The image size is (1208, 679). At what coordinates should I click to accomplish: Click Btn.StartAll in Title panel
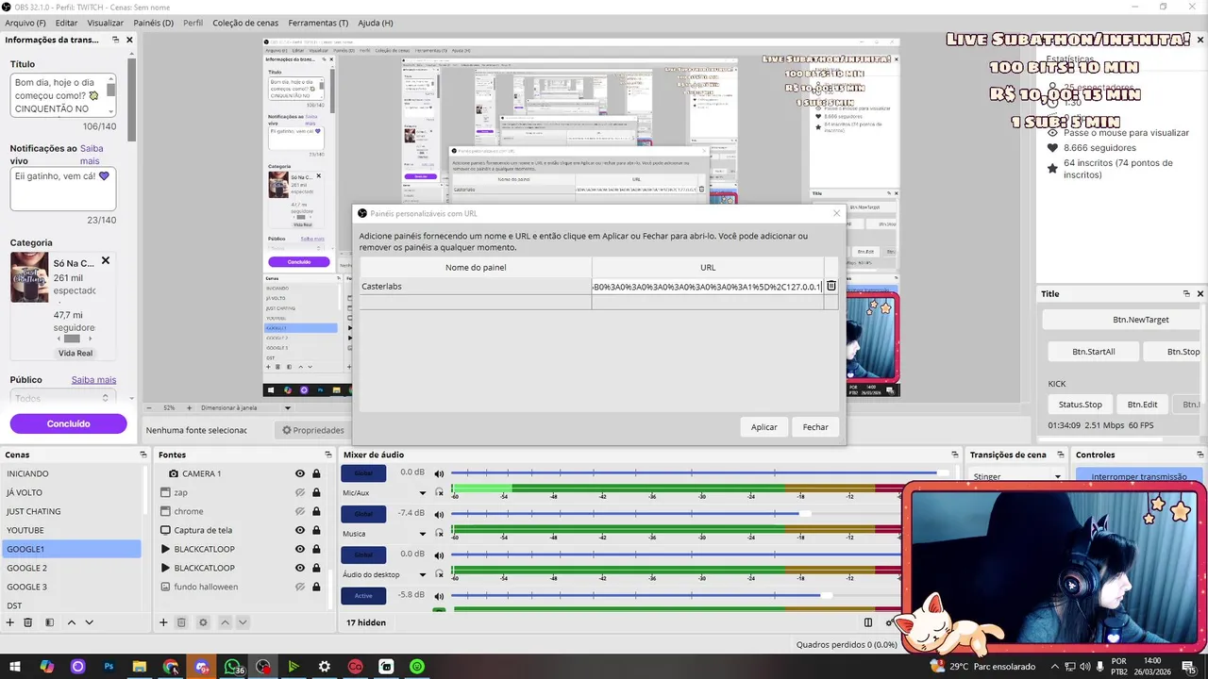click(1094, 352)
